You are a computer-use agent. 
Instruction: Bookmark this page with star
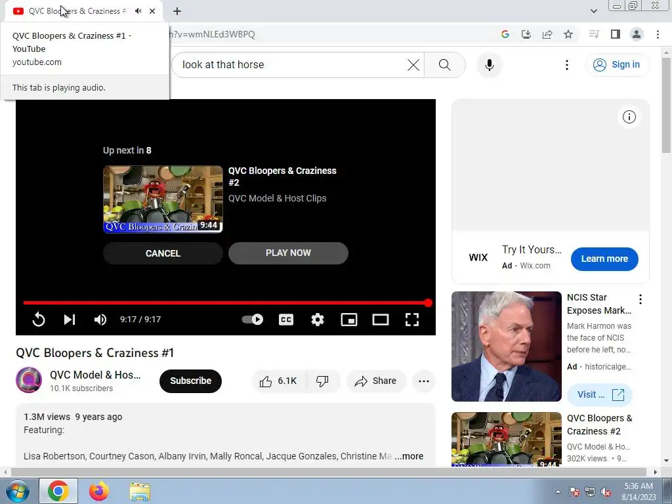click(568, 34)
